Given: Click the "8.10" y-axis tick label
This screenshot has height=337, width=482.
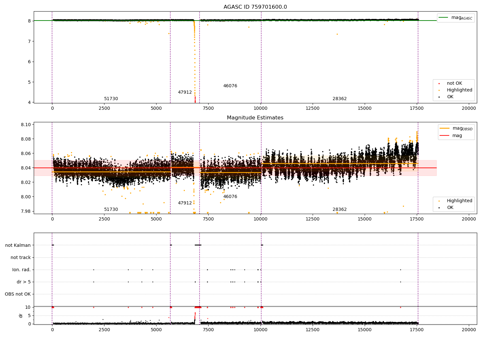Looking at the screenshot, I should [26, 125].
